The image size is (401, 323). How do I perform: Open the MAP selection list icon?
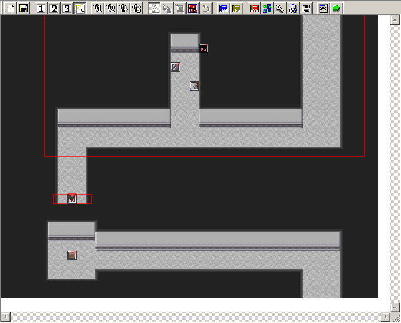[x=307, y=8]
